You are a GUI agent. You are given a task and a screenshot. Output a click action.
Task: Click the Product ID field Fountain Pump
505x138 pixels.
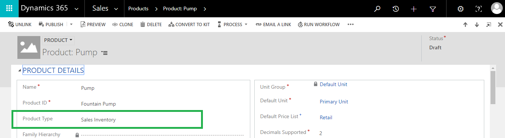coord(98,104)
